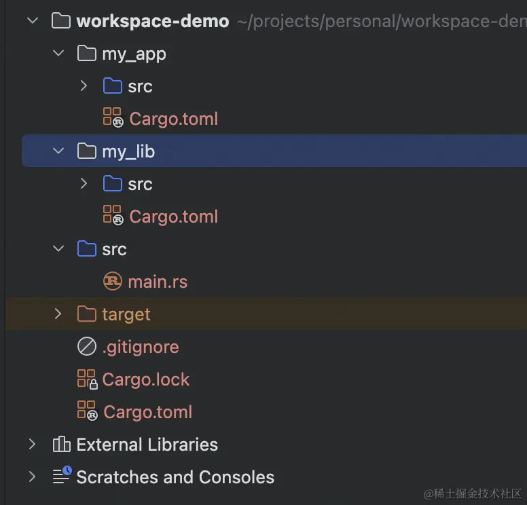Click the Rust icon beside main.rs

click(x=112, y=281)
